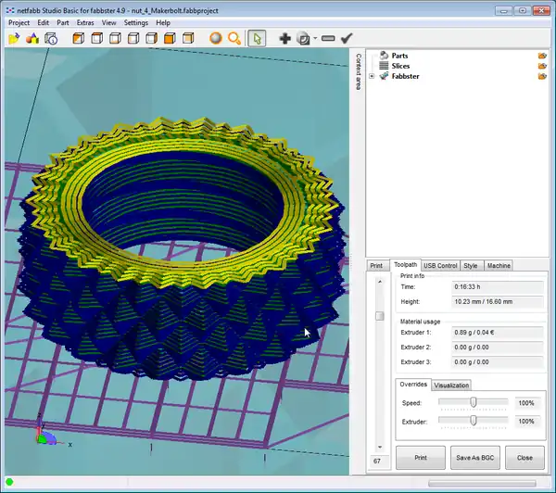The width and height of the screenshot is (556, 493).
Task: Click the minus remove part icon
Action: click(328, 39)
